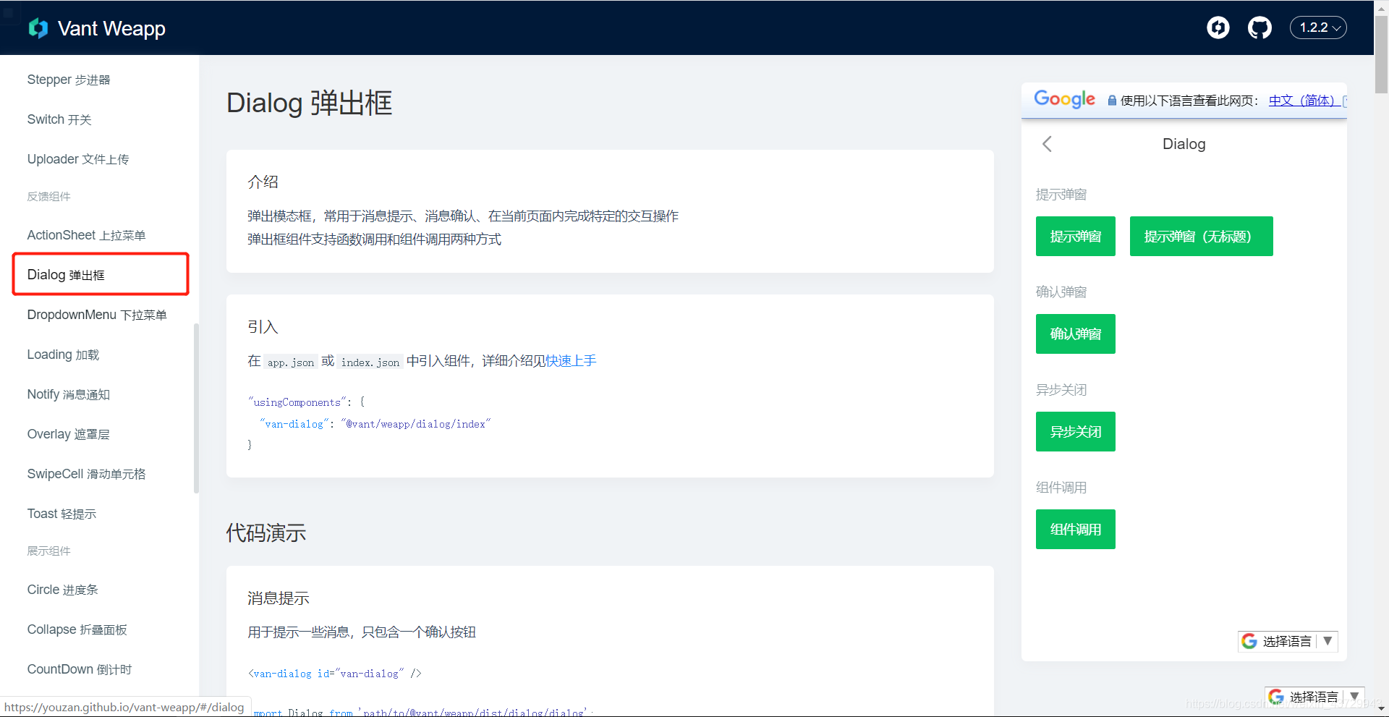
Task: Select Uploader 文件上传 in sidebar
Action: point(78,159)
